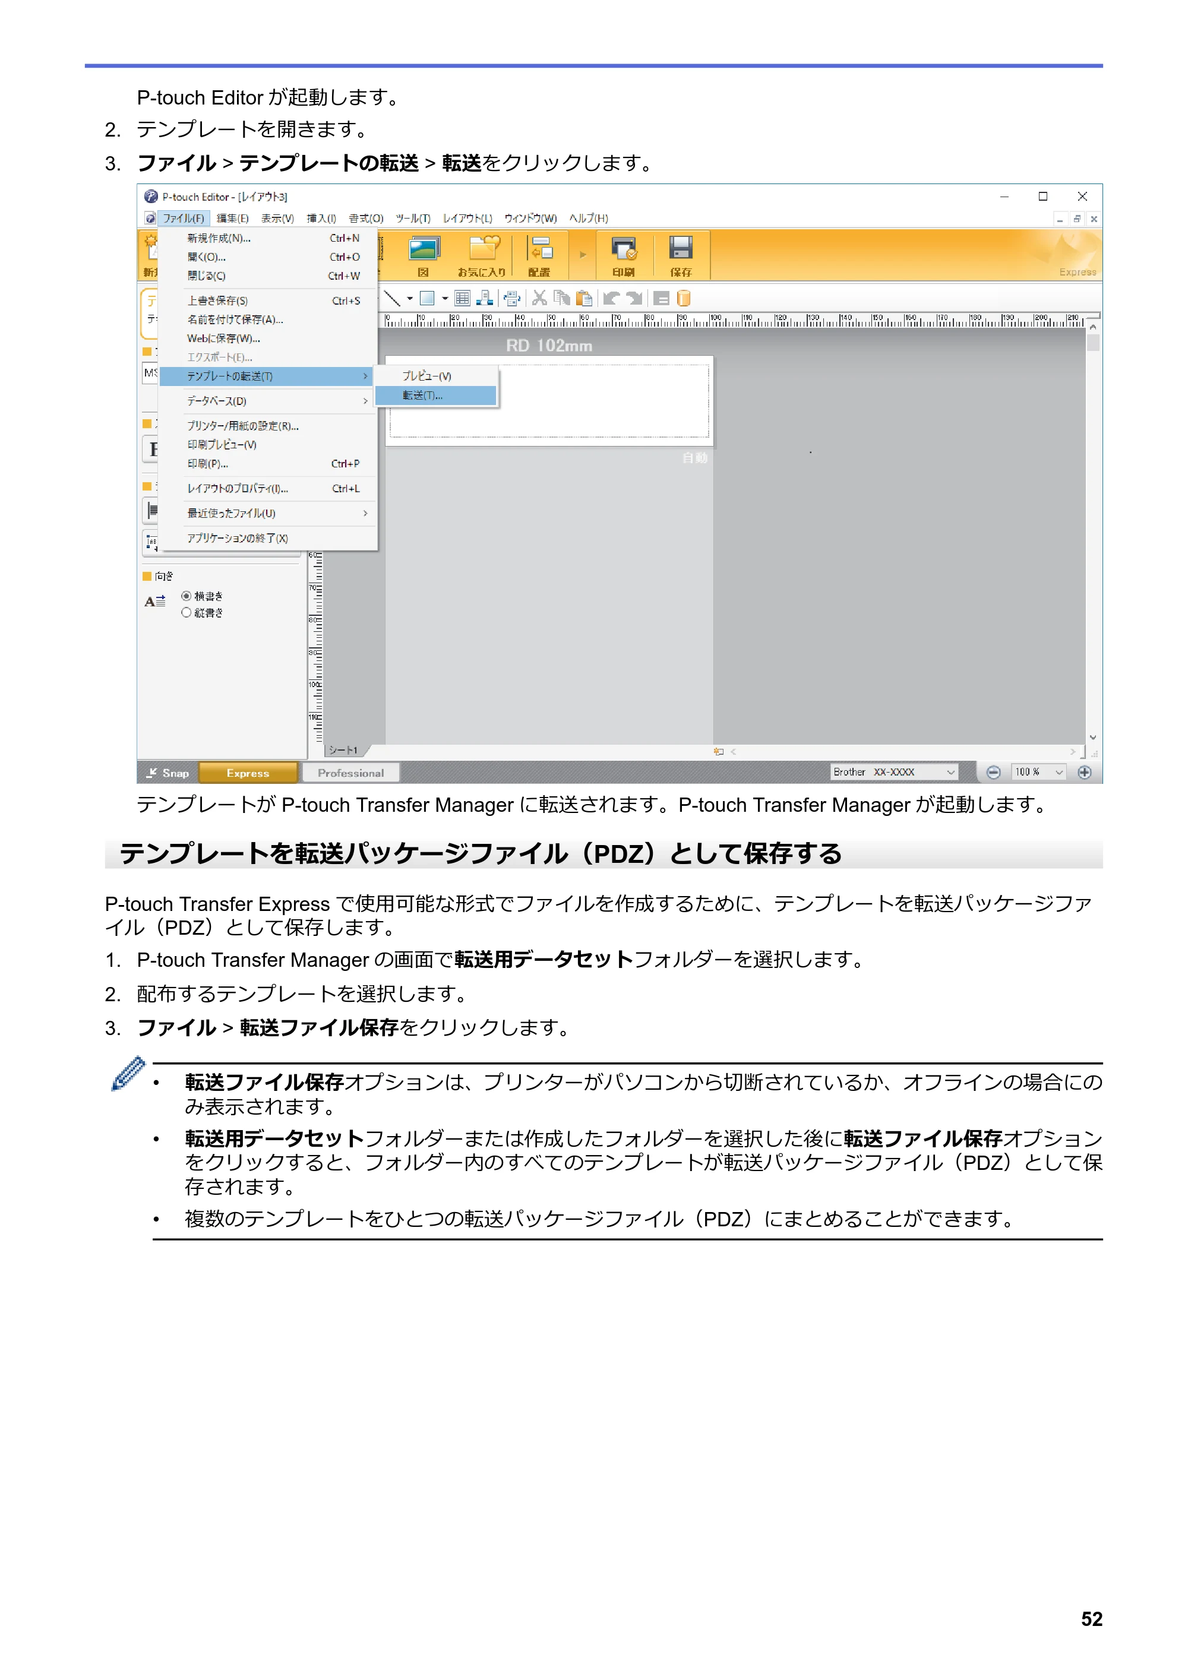The height and width of the screenshot is (1680, 1188).
Task: Click the copy icon in the toolbar
Action: (561, 299)
